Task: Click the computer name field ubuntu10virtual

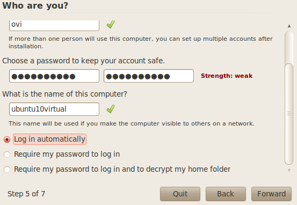Action: point(54,109)
